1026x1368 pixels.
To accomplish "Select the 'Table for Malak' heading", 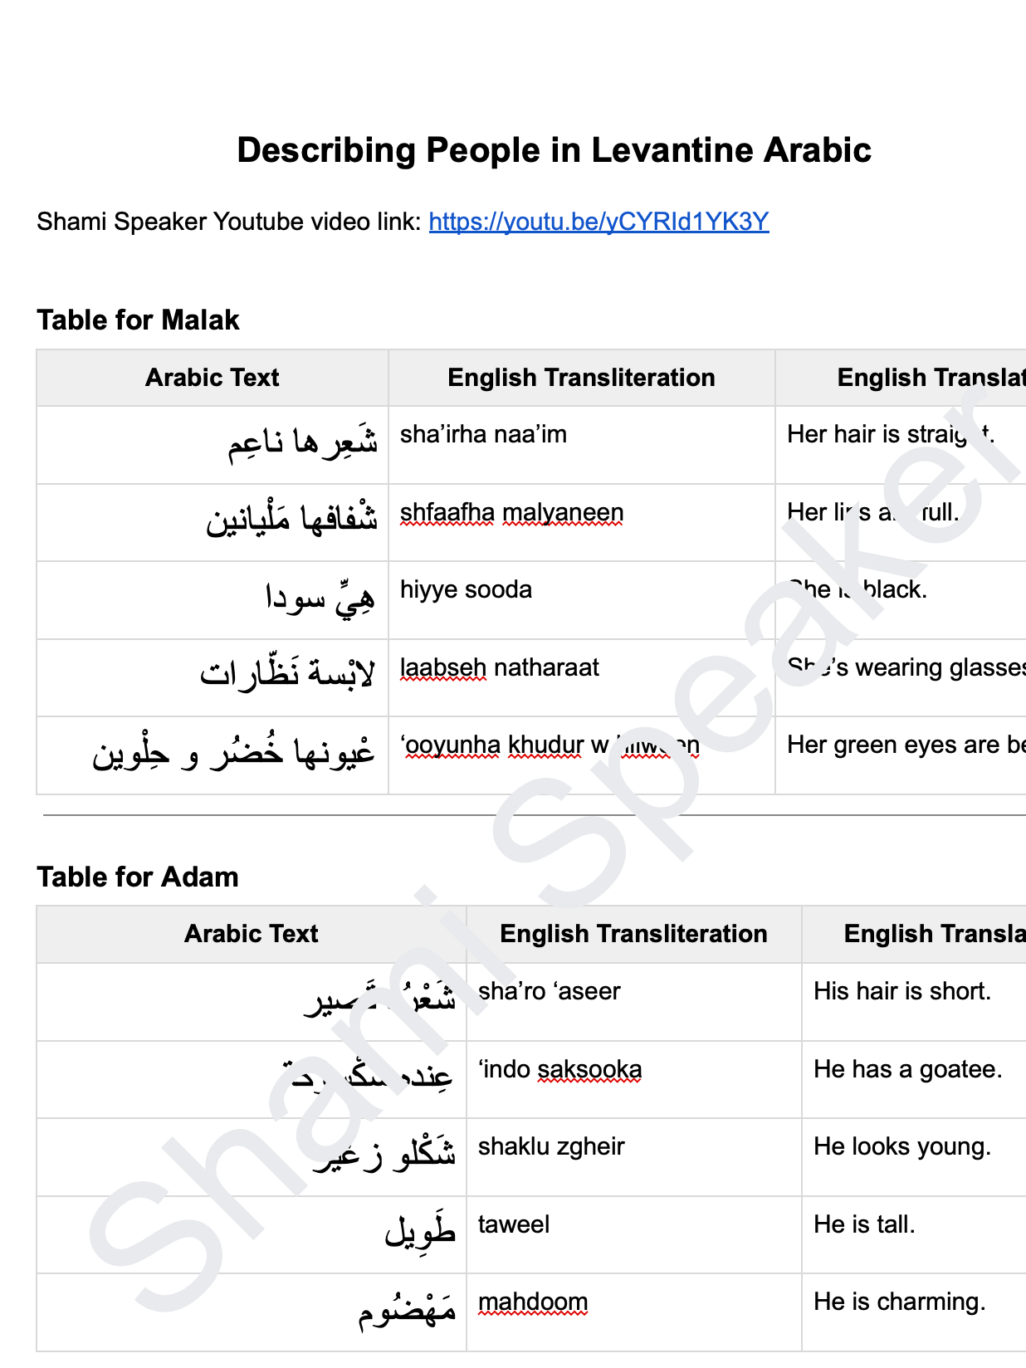I will (138, 320).
